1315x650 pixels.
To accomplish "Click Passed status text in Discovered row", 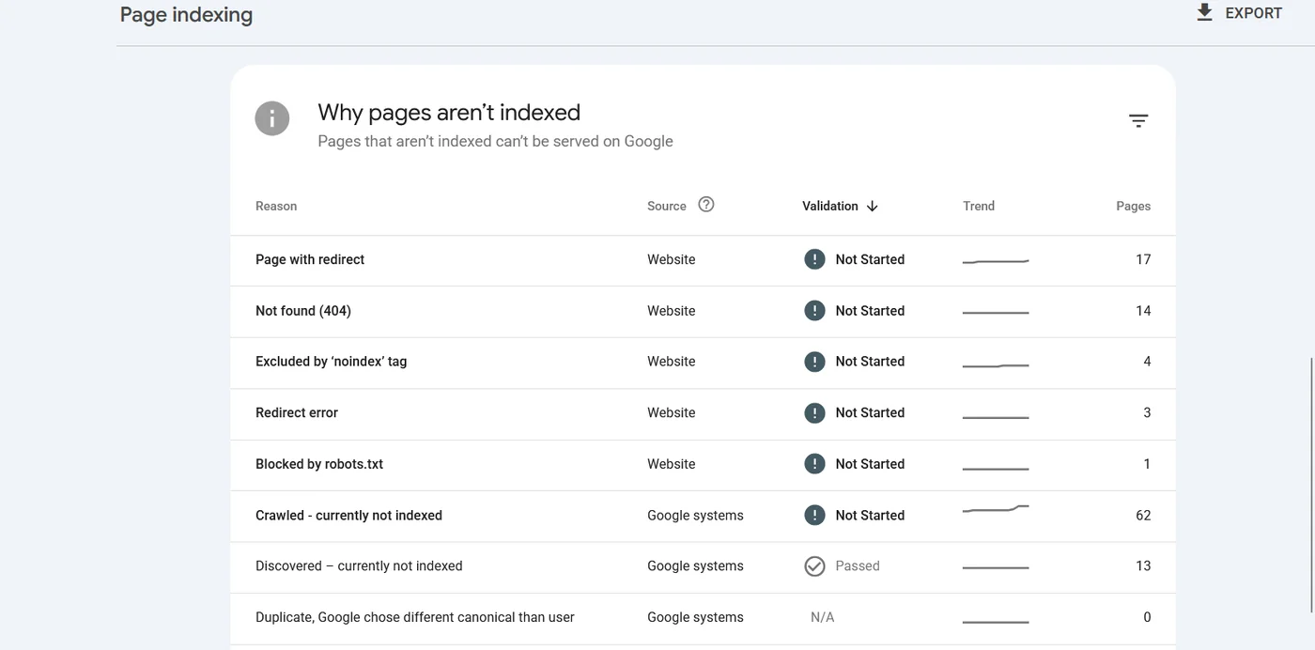I will tap(858, 566).
